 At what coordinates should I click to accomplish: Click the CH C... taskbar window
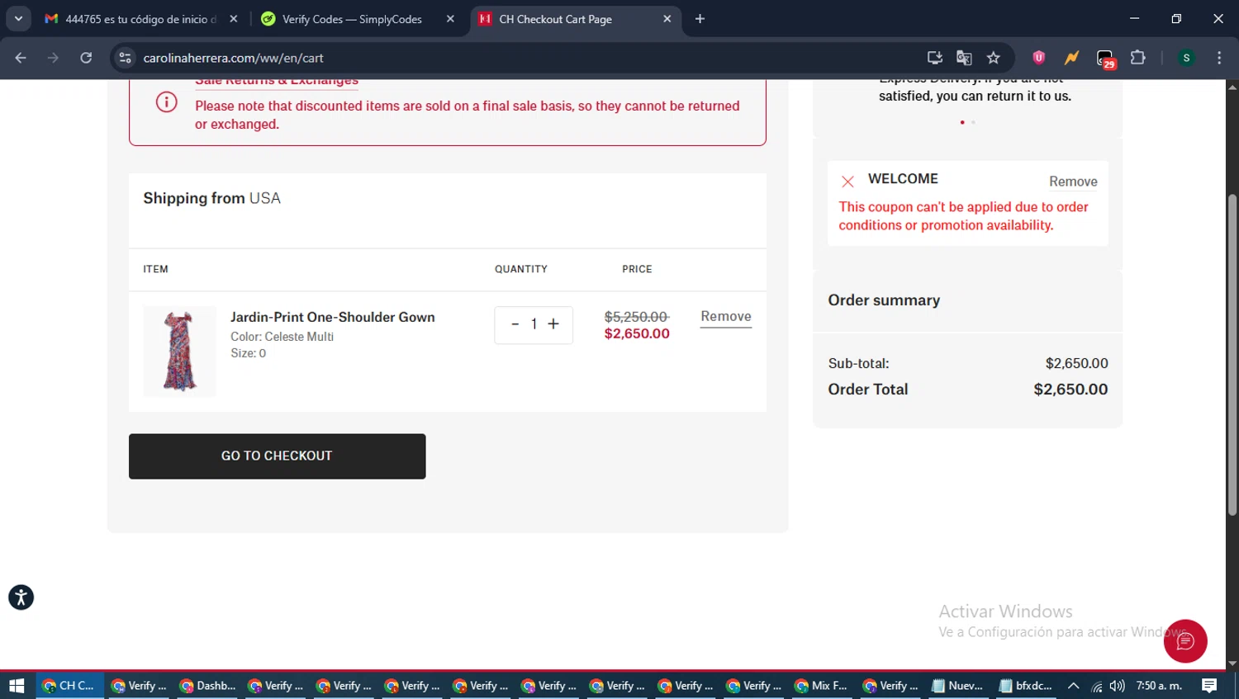click(x=69, y=686)
